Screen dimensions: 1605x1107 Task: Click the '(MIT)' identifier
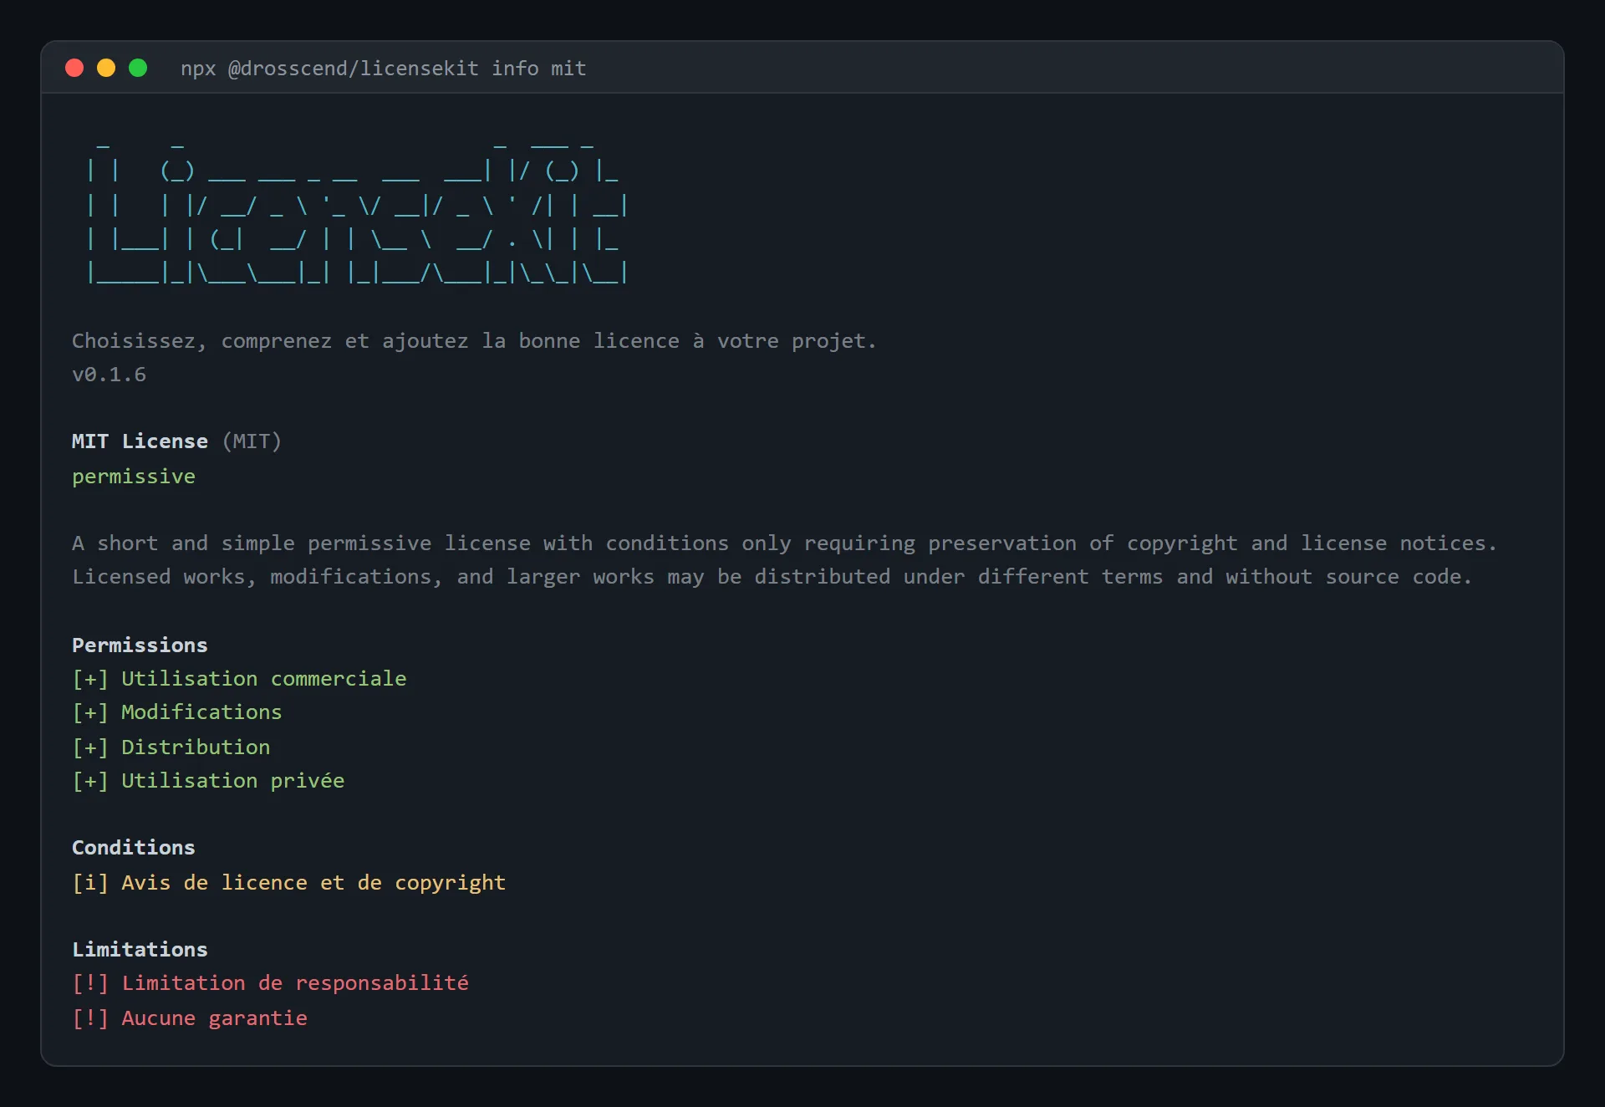pyautogui.click(x=252, y=441)
